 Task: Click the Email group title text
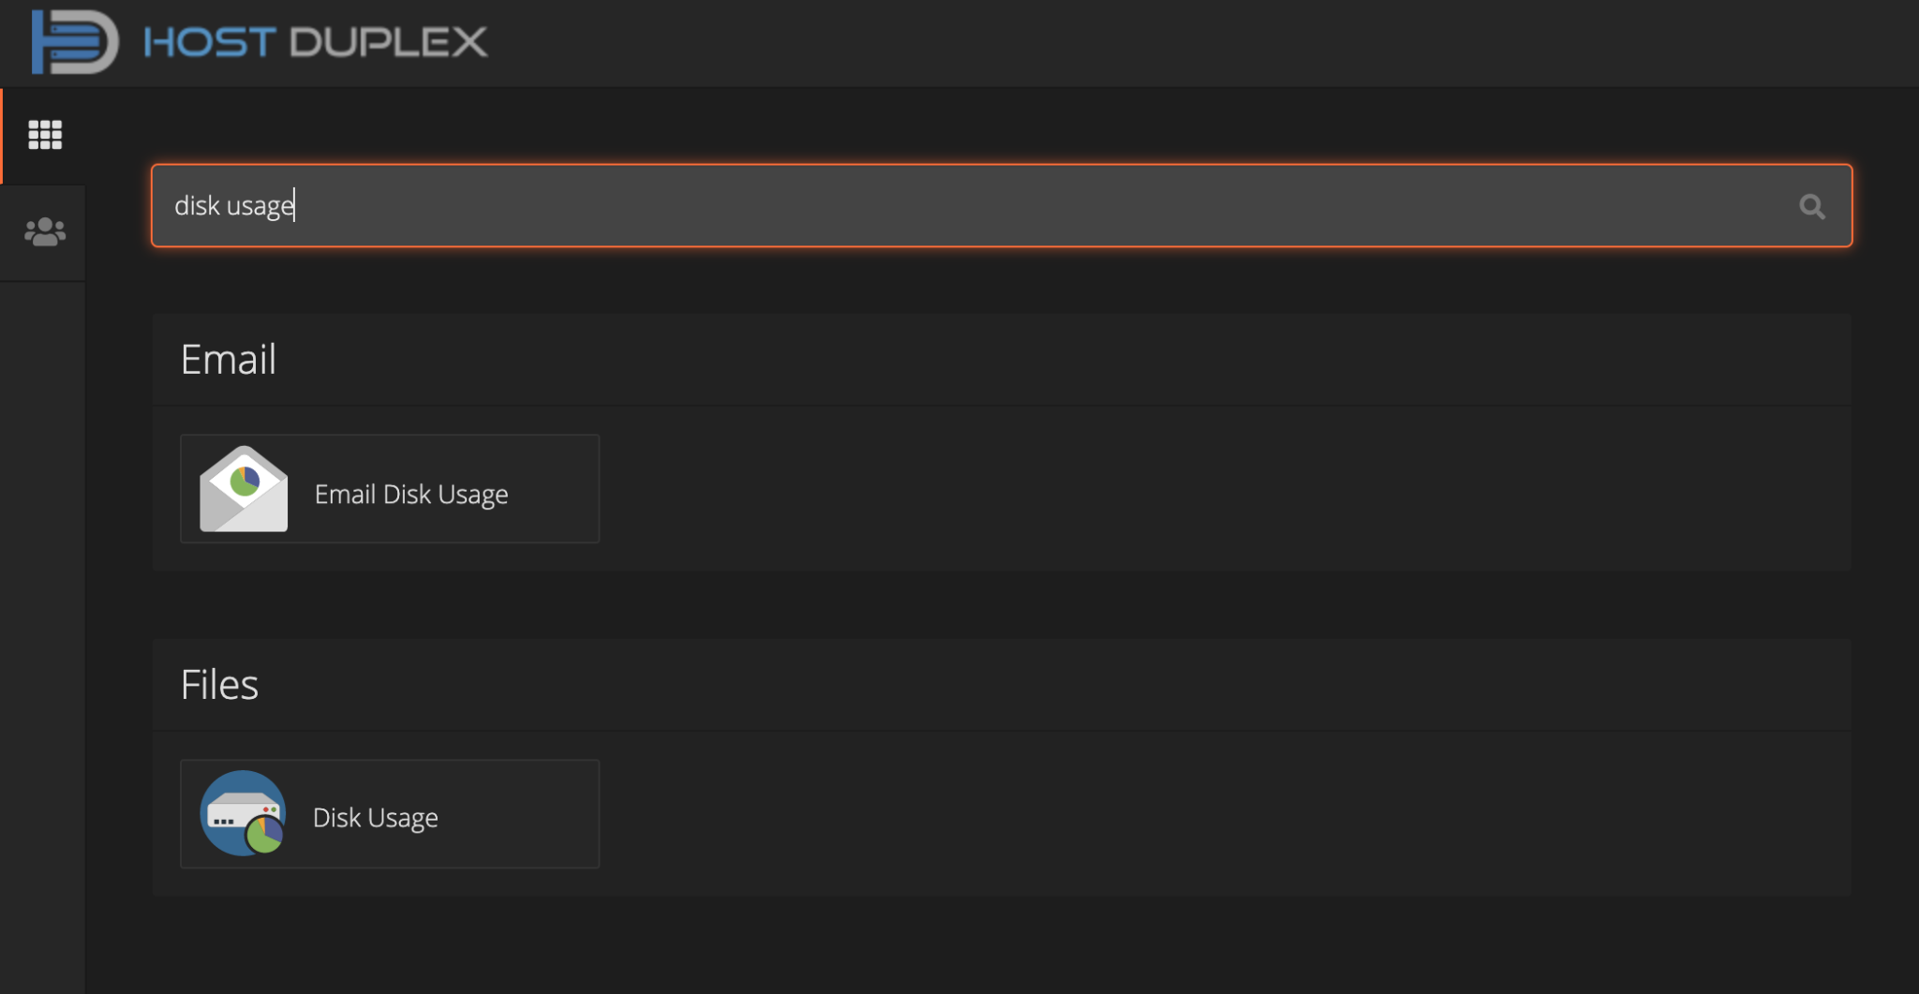[229, 359]
